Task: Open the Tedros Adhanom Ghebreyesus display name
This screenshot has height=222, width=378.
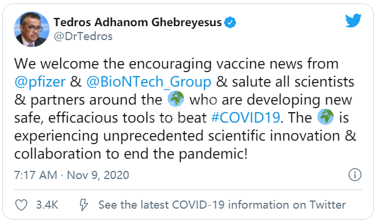Action: click(137, 22)
